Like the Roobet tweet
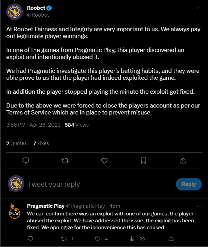 (x=104, y=160)
